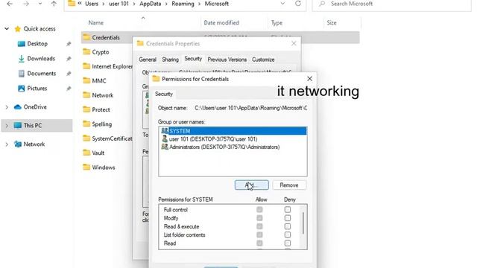Open the Customize tab
The width and height of the screenshot is (477, 268).
click(263, 60)
